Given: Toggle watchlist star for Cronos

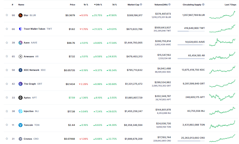Looking at the screenshot, I should coord(7,139).
